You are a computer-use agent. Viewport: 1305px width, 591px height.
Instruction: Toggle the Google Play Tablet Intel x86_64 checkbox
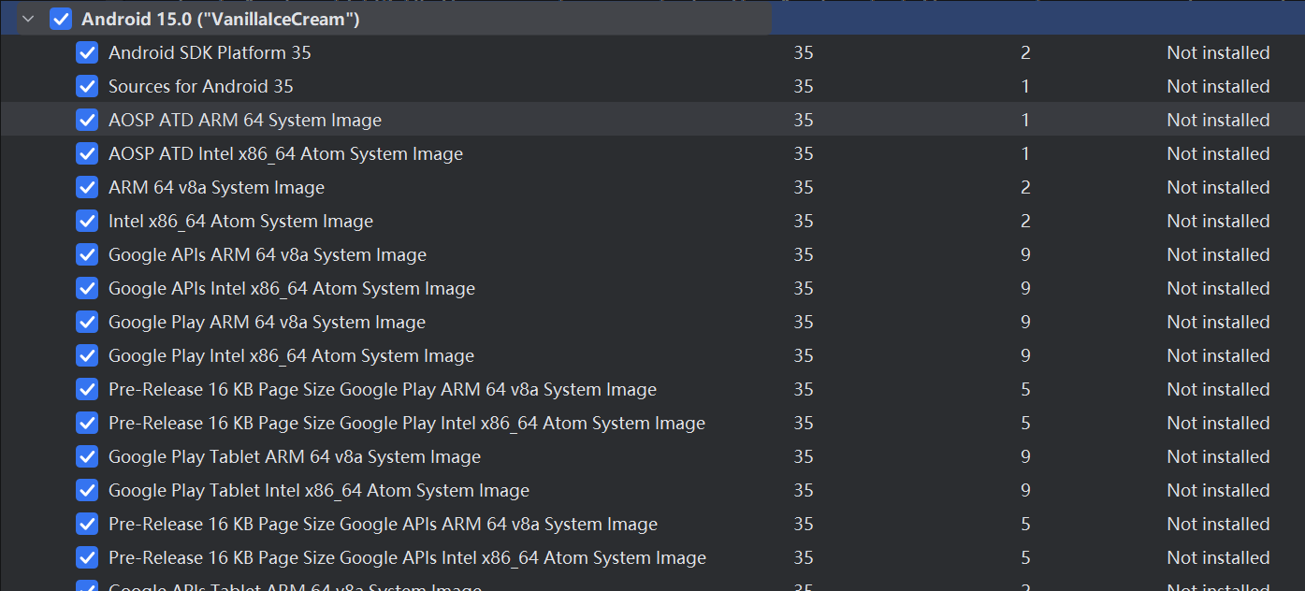pyautogui.click(x=87, y=490)
